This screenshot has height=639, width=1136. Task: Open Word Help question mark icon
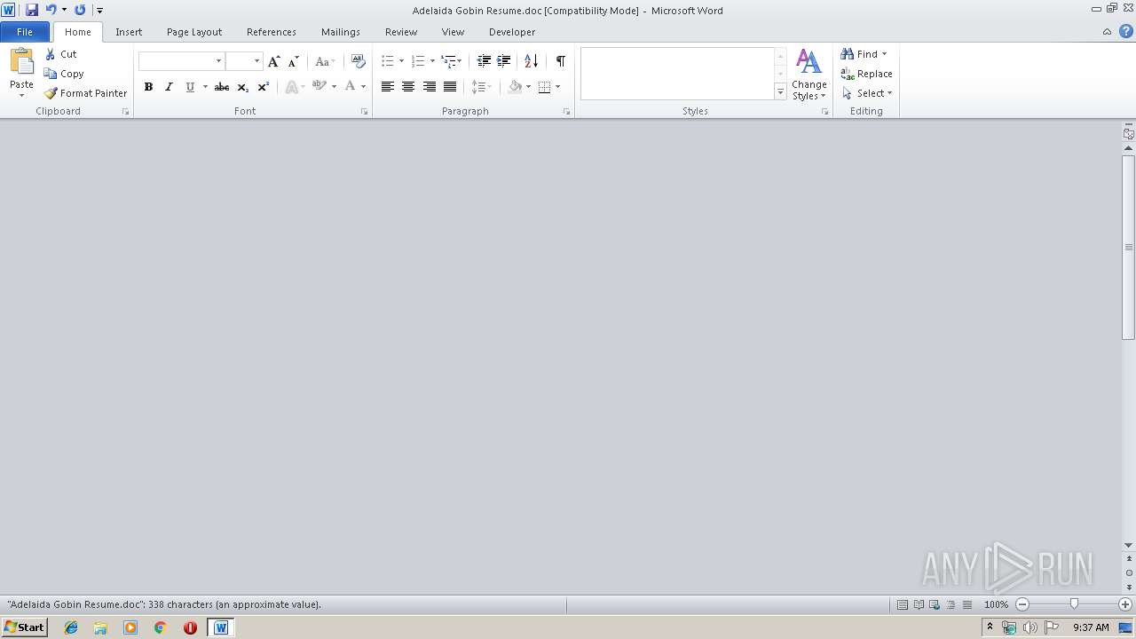tap(1126, 31)
